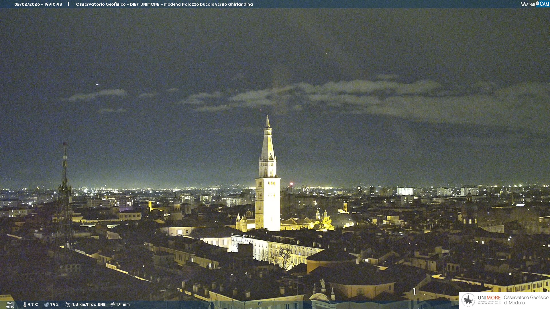Click the 79% humidity value
The image size is (550, 309).
point(54,304)
